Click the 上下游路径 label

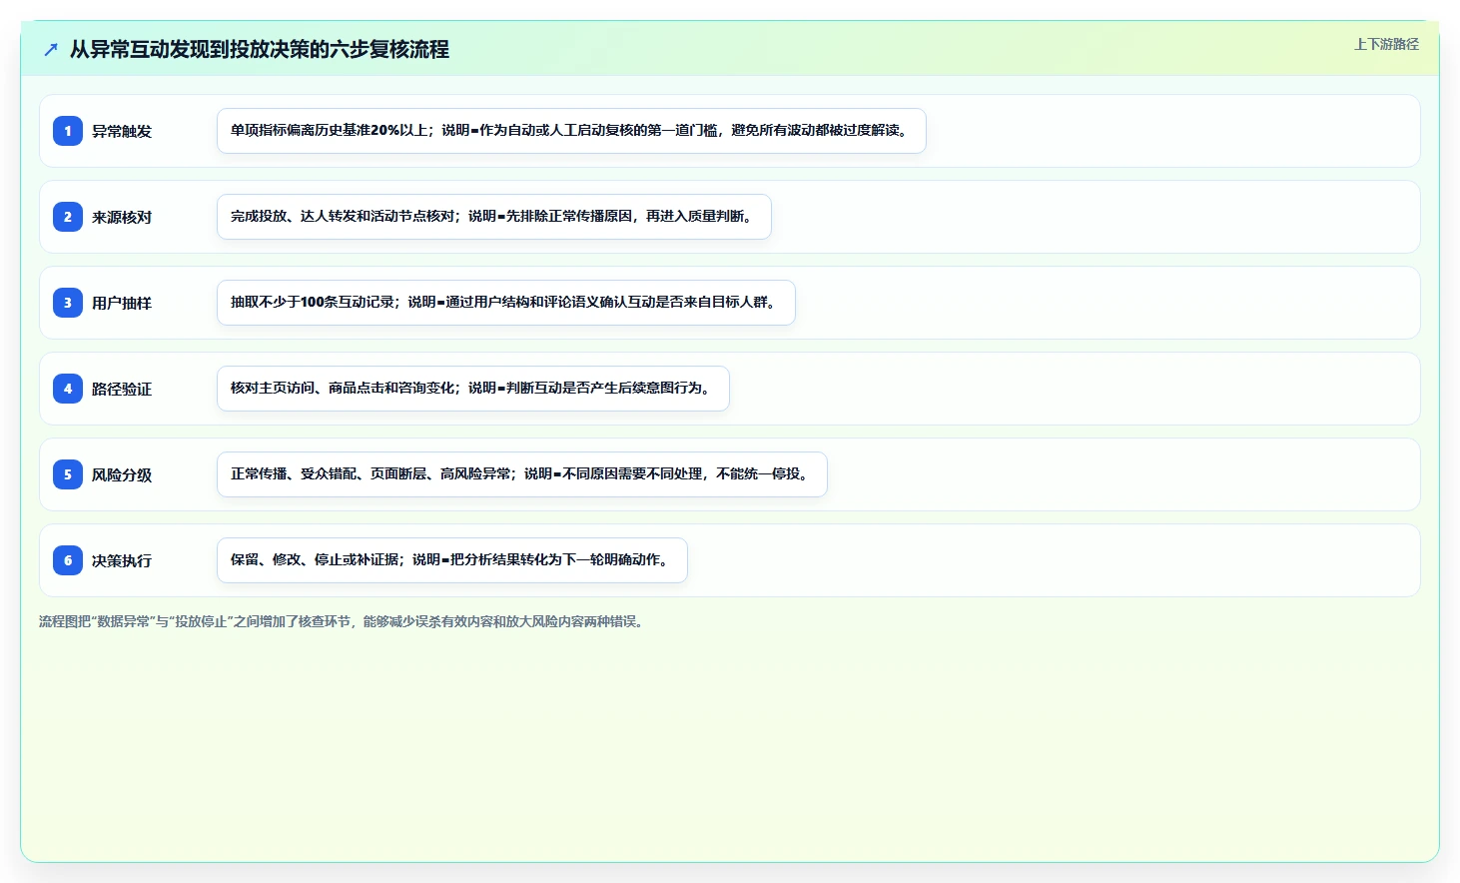[x=1386, y=44]
